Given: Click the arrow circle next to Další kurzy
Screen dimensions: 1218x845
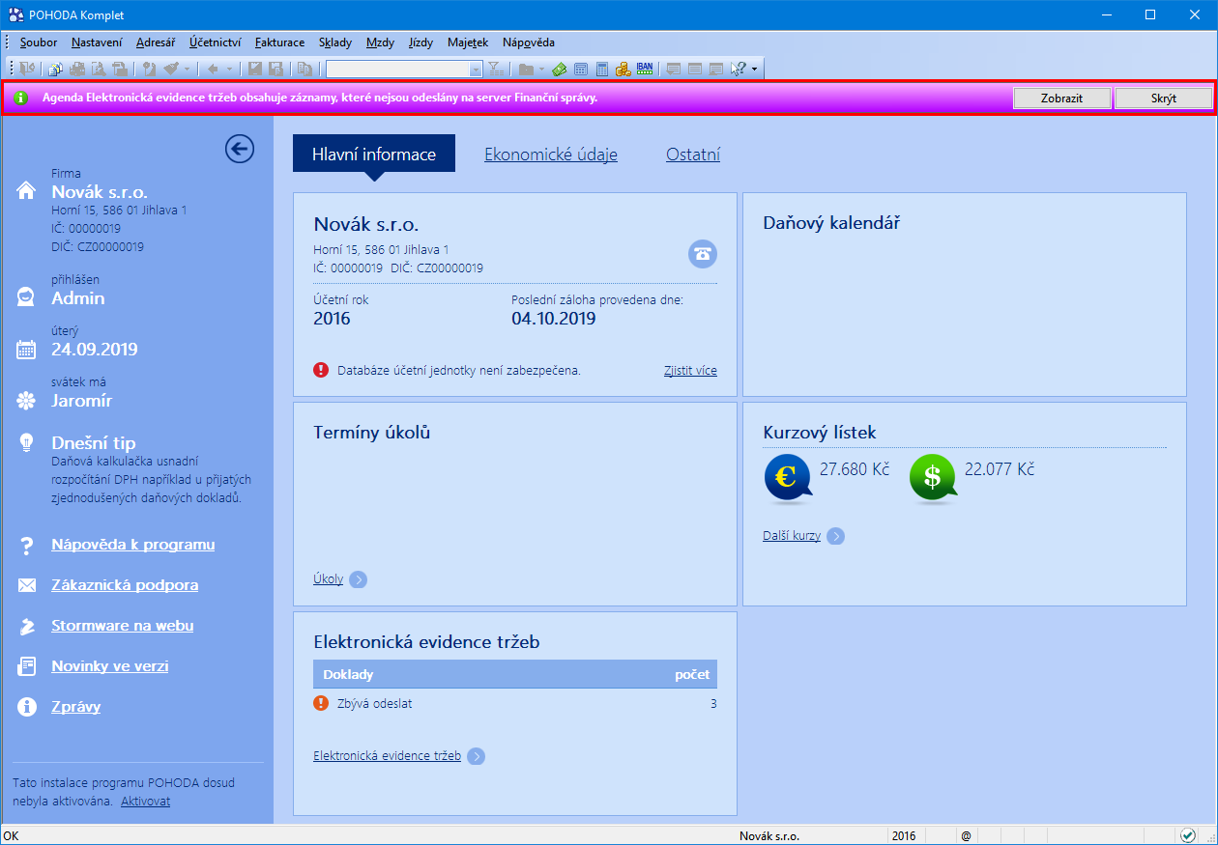Looking at the screenshot, I should click(x=835, y=536).
